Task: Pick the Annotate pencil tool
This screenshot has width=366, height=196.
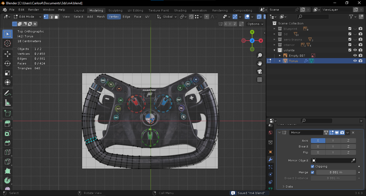Action: 8,93
